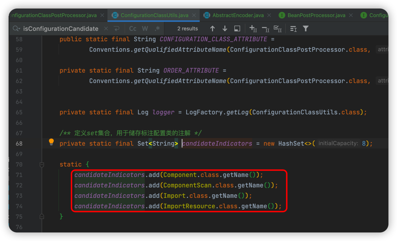Click ORDER_ATTRIBUTE constant on line 61
397x241 pixels.
pos(191,71)
